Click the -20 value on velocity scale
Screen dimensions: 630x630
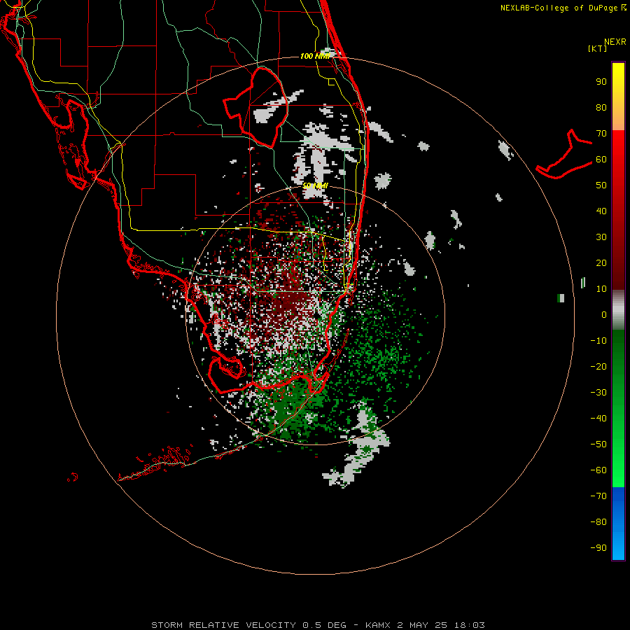point(598,366)
